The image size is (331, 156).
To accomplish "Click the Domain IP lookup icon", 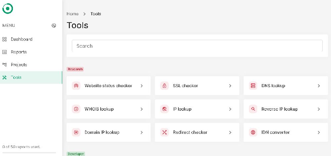I will click(76, 132).
